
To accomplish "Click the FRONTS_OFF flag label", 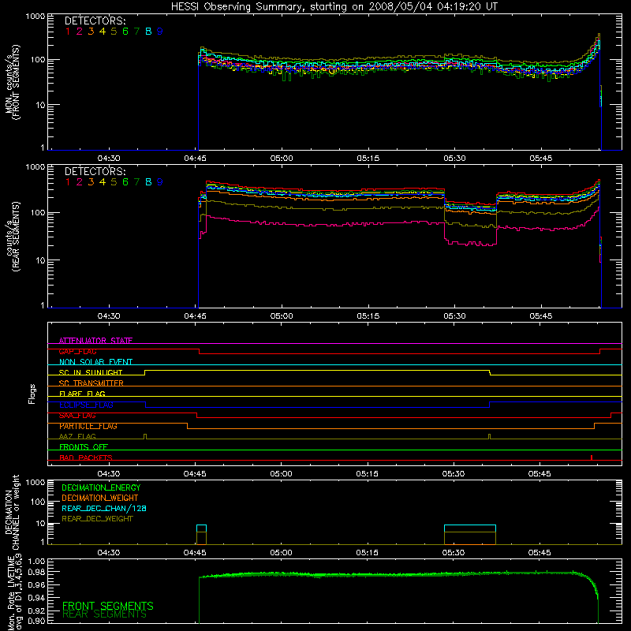I will point(84,447).
